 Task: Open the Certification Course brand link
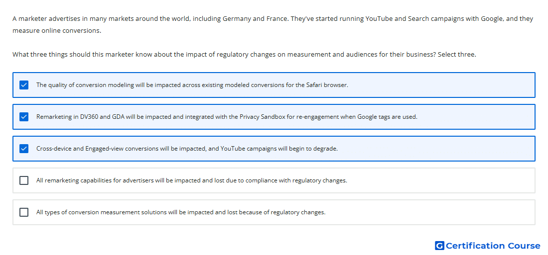tap(493, 246)
